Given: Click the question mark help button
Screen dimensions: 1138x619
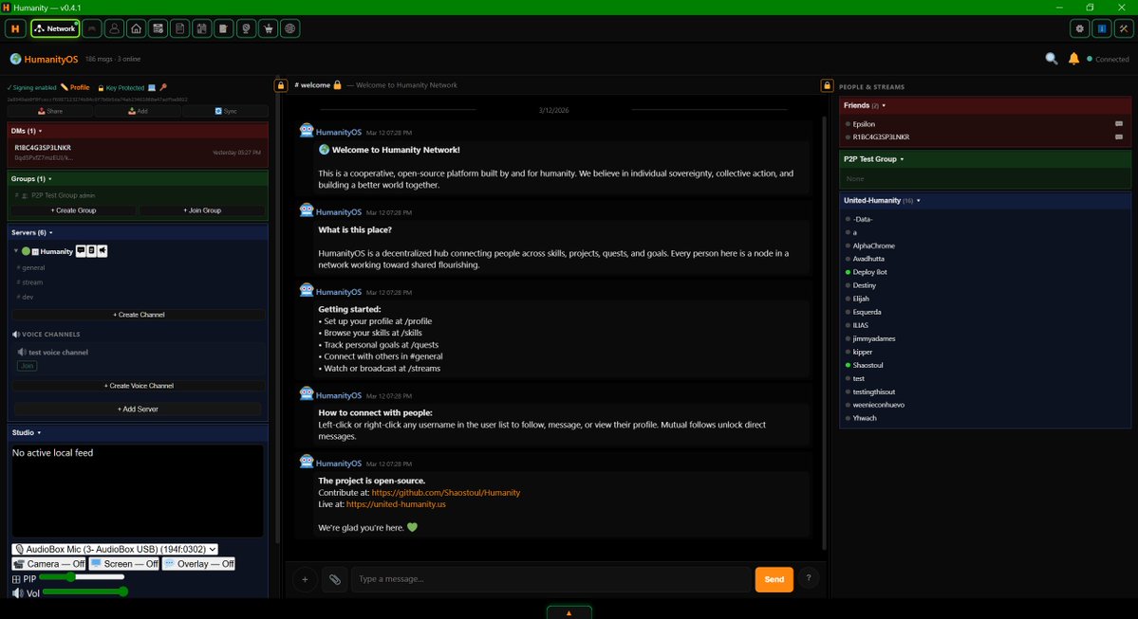Looking at the screenshot, I should click(x=809, y=577).
